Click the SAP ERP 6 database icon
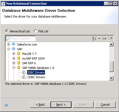119x112 pixels. pyautogui.click(x=19, y=63)
